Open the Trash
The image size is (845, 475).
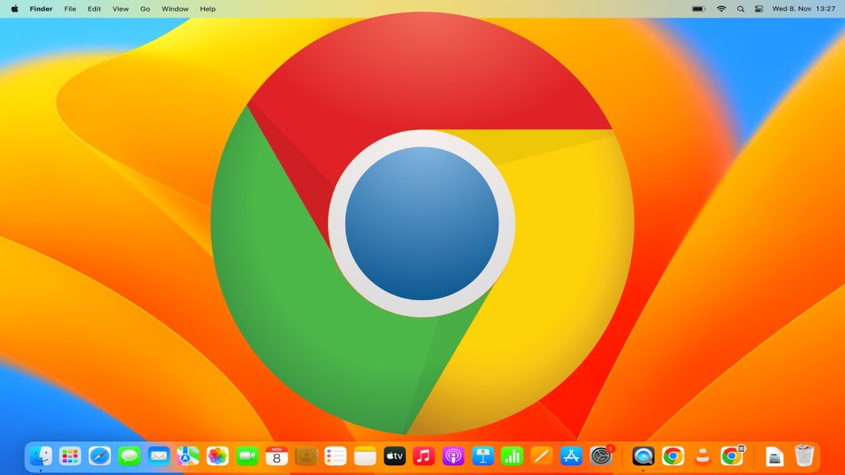tap(804, 455)
